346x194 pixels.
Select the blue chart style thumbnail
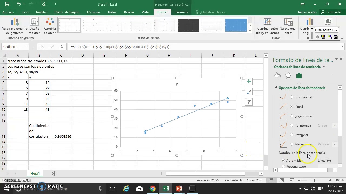pos(236,25)
